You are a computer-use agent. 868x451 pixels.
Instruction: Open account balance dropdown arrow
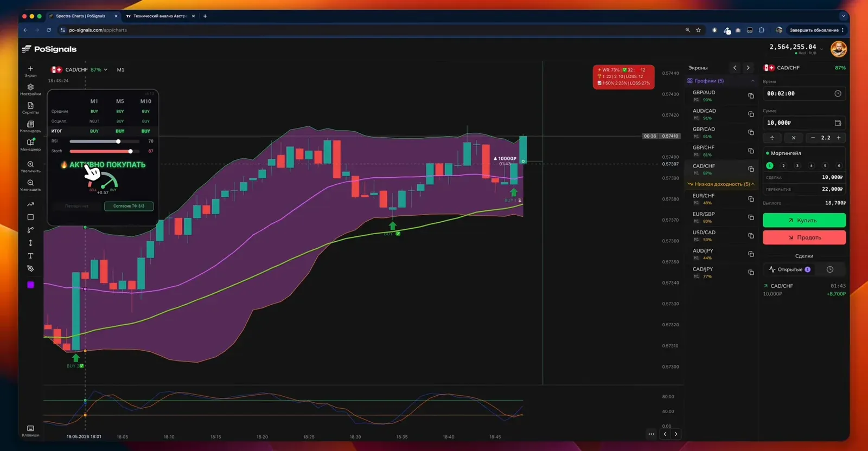[x=822, y=49]
